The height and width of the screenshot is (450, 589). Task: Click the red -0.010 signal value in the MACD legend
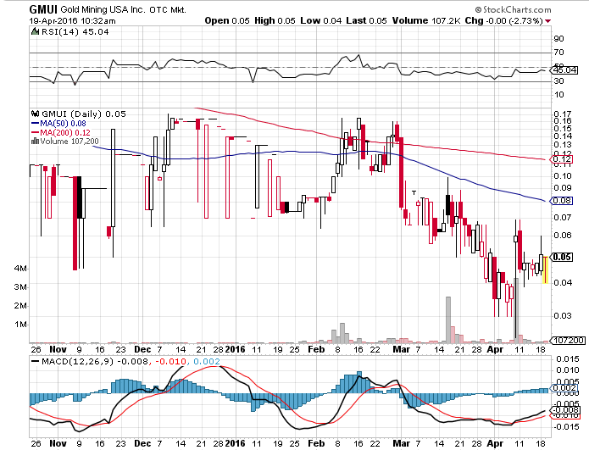click(170, 362)
